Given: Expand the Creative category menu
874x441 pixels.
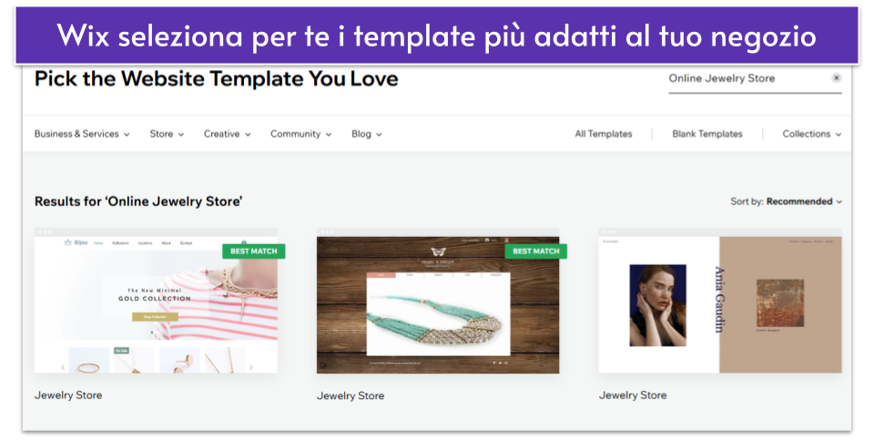Looking at the screenshot, I should [228, 134].
